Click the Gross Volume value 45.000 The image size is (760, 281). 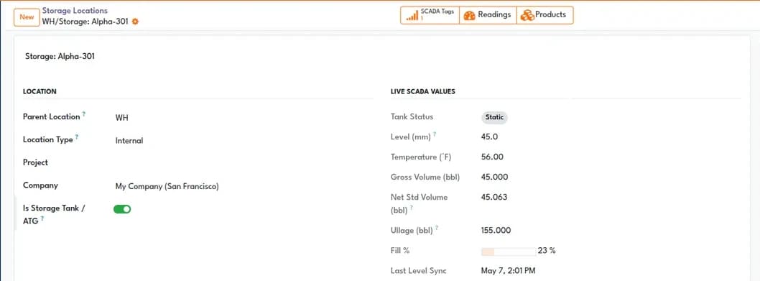(494, 177)
